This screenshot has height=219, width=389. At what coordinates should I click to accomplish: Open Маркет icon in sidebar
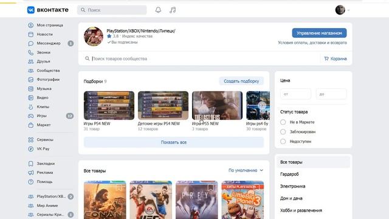click(x=31, y=125)
